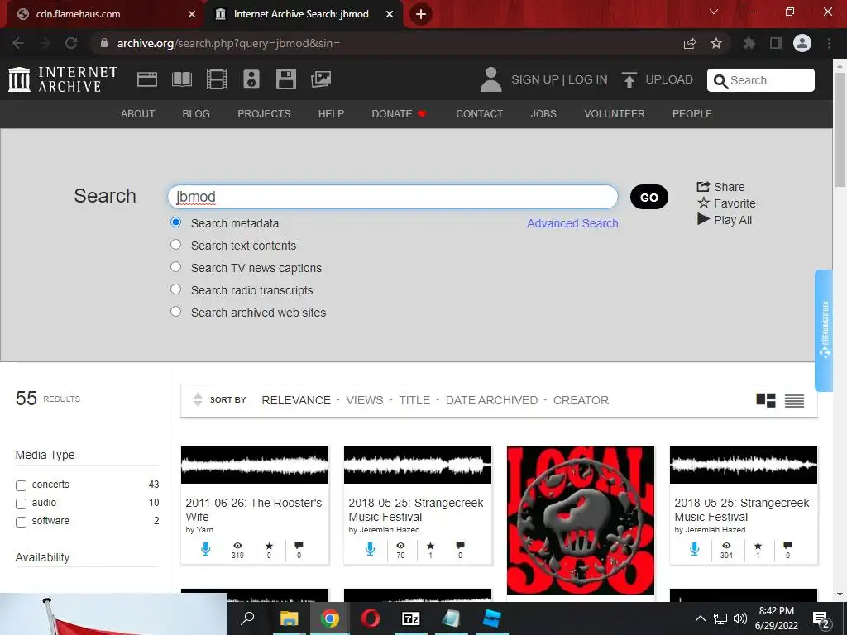Open the notification center icon
Image resolution: width=847 pixels, height=635 pixels.
click(821, 620)
